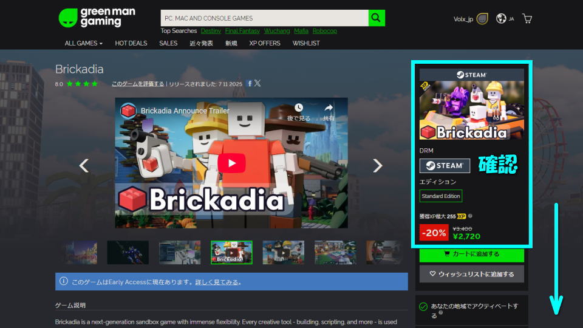Play the Brickadia Announce Trailer video
The width and height of the screenshot is (583, 328).
click(231, 163)
